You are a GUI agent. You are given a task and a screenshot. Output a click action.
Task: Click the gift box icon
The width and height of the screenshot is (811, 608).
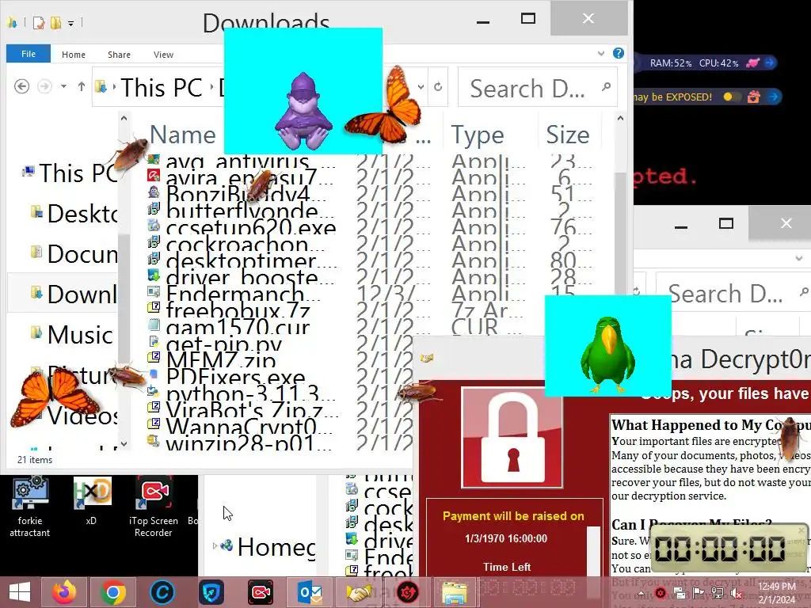[x=754, y=97]
